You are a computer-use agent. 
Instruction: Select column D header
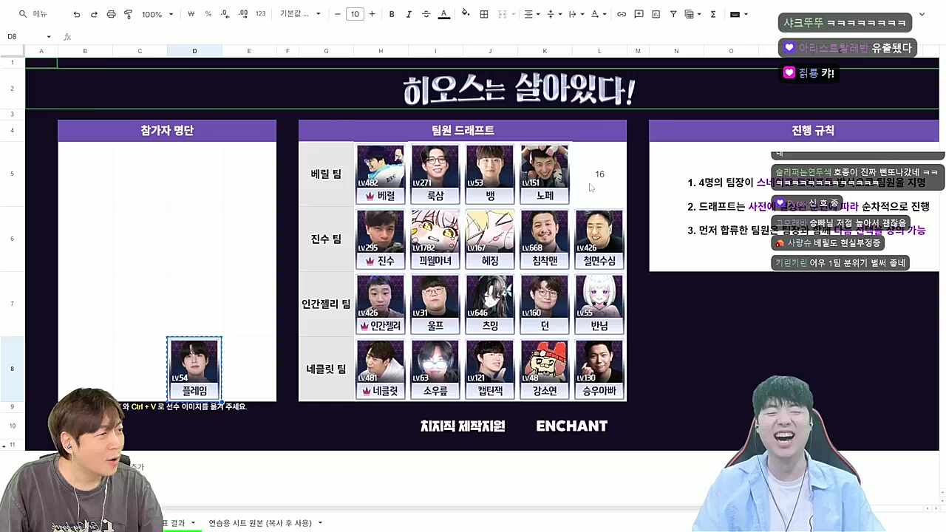pos(194,51)
